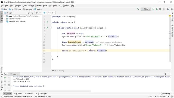Fold main method at line 5 gutter
This screenshot has height=98, width=174.
(51, 28)
